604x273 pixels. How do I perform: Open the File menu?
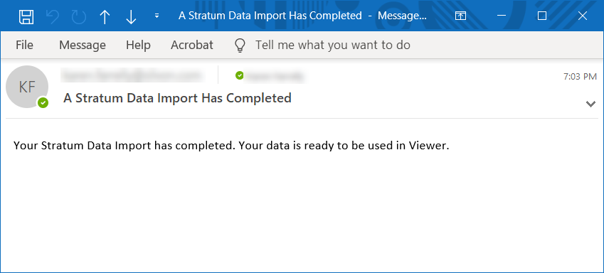pyautogui.click(x=24, y=45)
